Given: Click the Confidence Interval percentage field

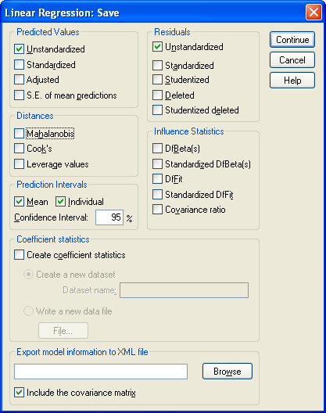Looking at the screenshot, I should (109, 217).
